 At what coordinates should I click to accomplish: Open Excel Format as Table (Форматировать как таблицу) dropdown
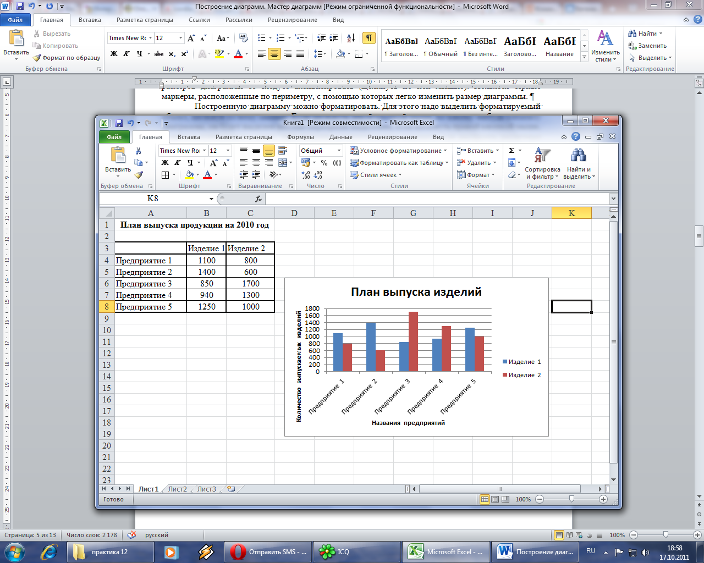click(x=399, y=163)
